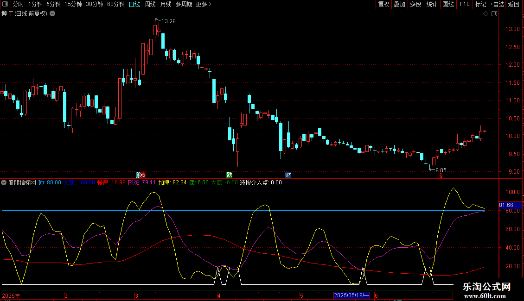Toggle the 复权 price adjustment option
The width and height of the screenshot is (524, 301).
pyautogui.click(x=383, y=4)
